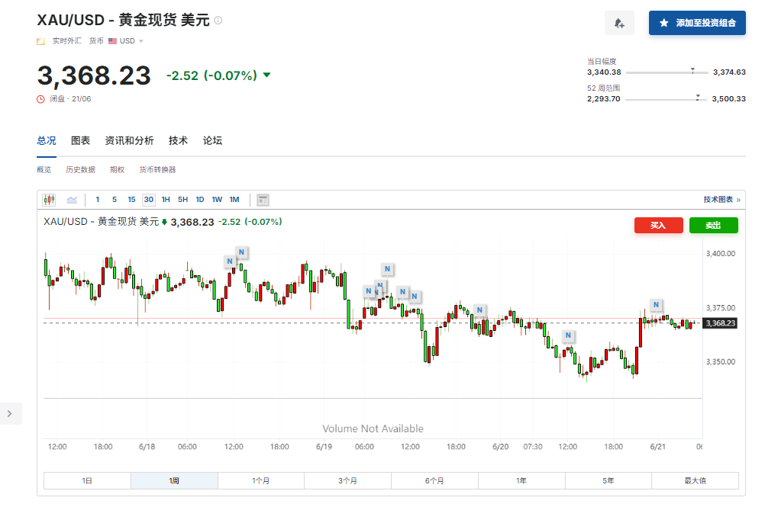Select the 5H interval

[182, 199]
